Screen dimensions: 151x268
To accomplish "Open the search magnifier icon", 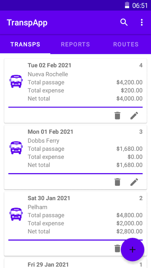I will (124, 22).
